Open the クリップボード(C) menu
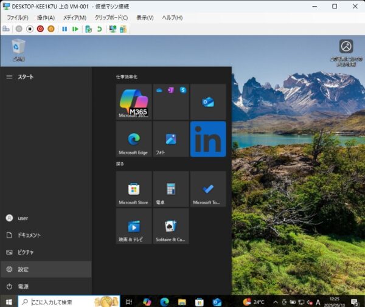The width and height of the screenshot is (365, 307). 111,18
